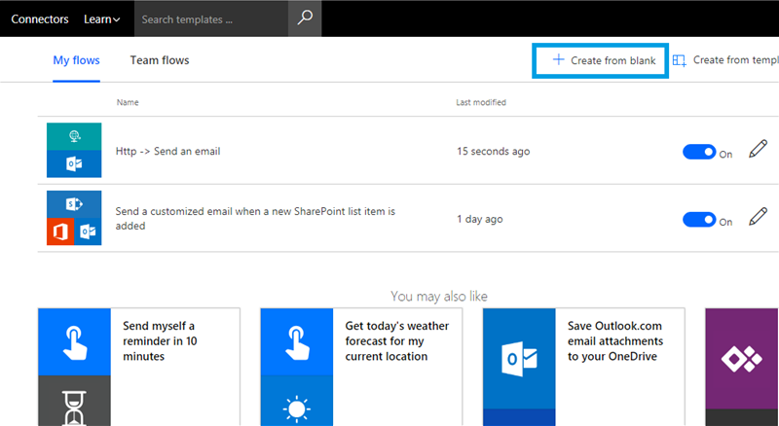Viewport: 779px width, 426px height.
Task: Click pencil icon for SharePoint list item flow
Action: [758, 217]
